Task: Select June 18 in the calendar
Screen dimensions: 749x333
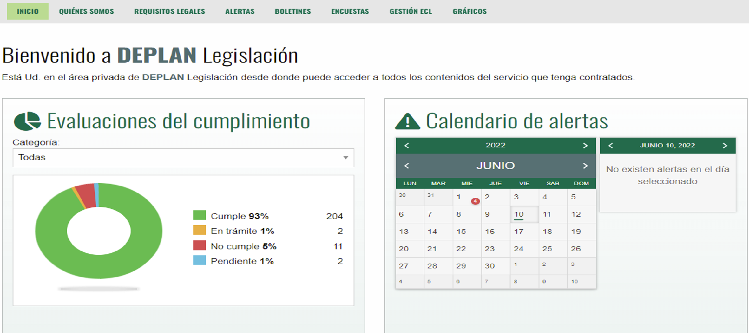Action: pyautogui.click(x=553, y=232)
